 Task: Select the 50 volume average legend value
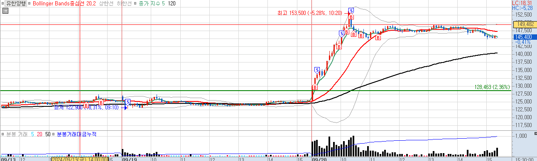[48, 135]
